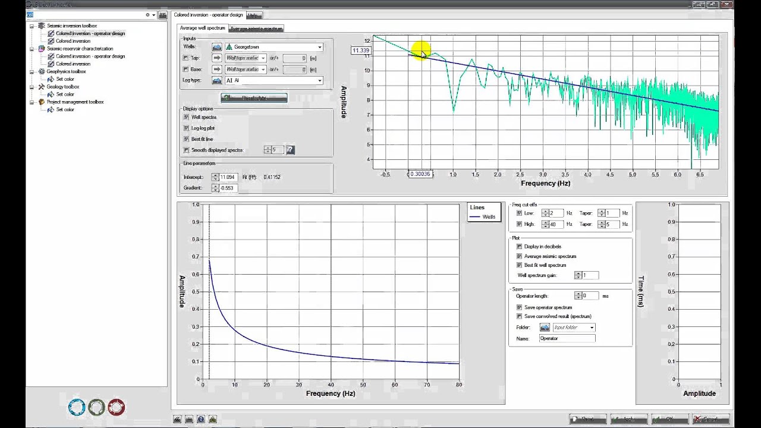Select Set color under Geophysics toolbox
The image size is (761, 428).
pos(65,79)
